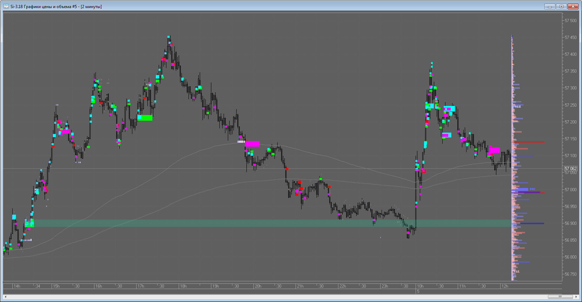Click the 11h time axis label
This screenshot has height=302, width=582.
click(462, 286)
